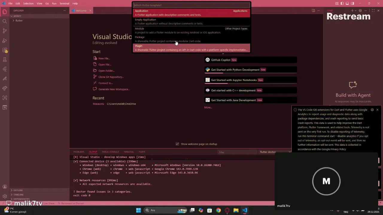
Task: Switch to the Terminal panel tab
Action: [x=129, y=152]
